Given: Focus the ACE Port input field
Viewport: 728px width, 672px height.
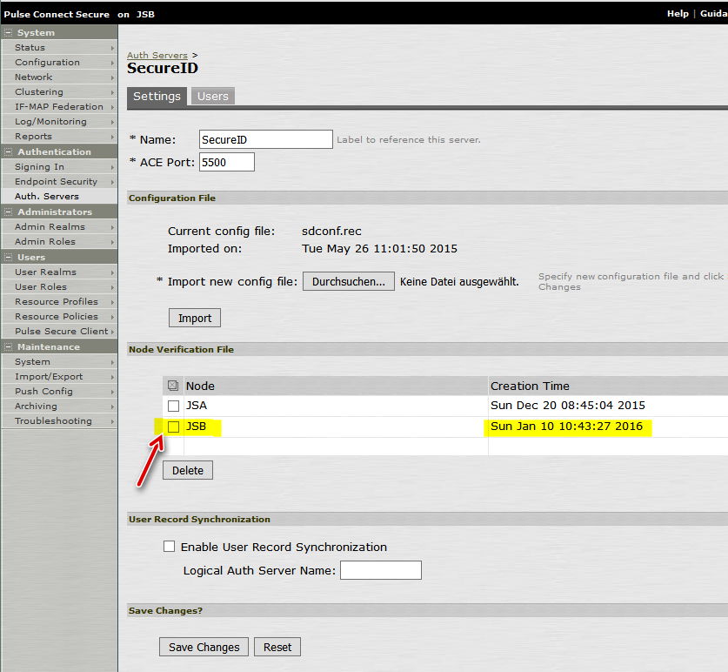Looking at the screenshot, I should coord(227,162).
